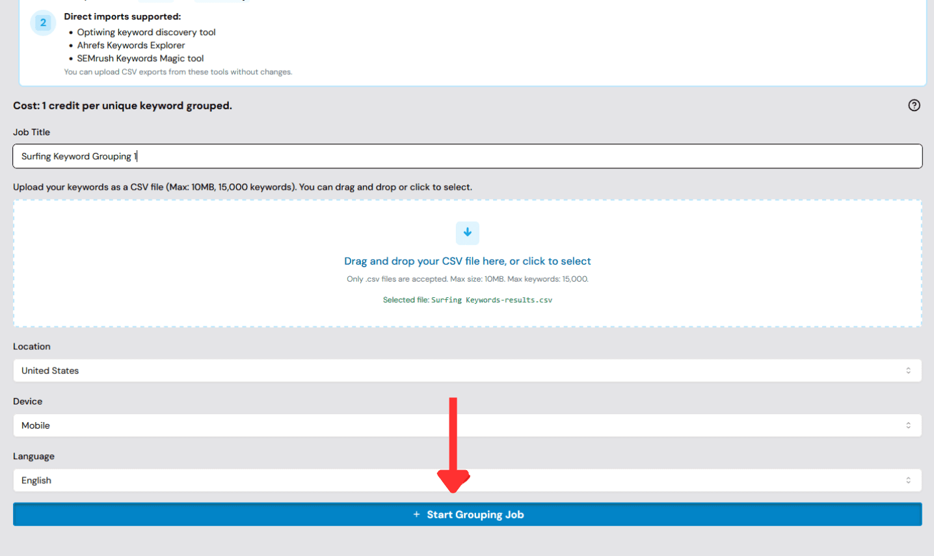Click the Language stepper chevrons

(909, 480)
